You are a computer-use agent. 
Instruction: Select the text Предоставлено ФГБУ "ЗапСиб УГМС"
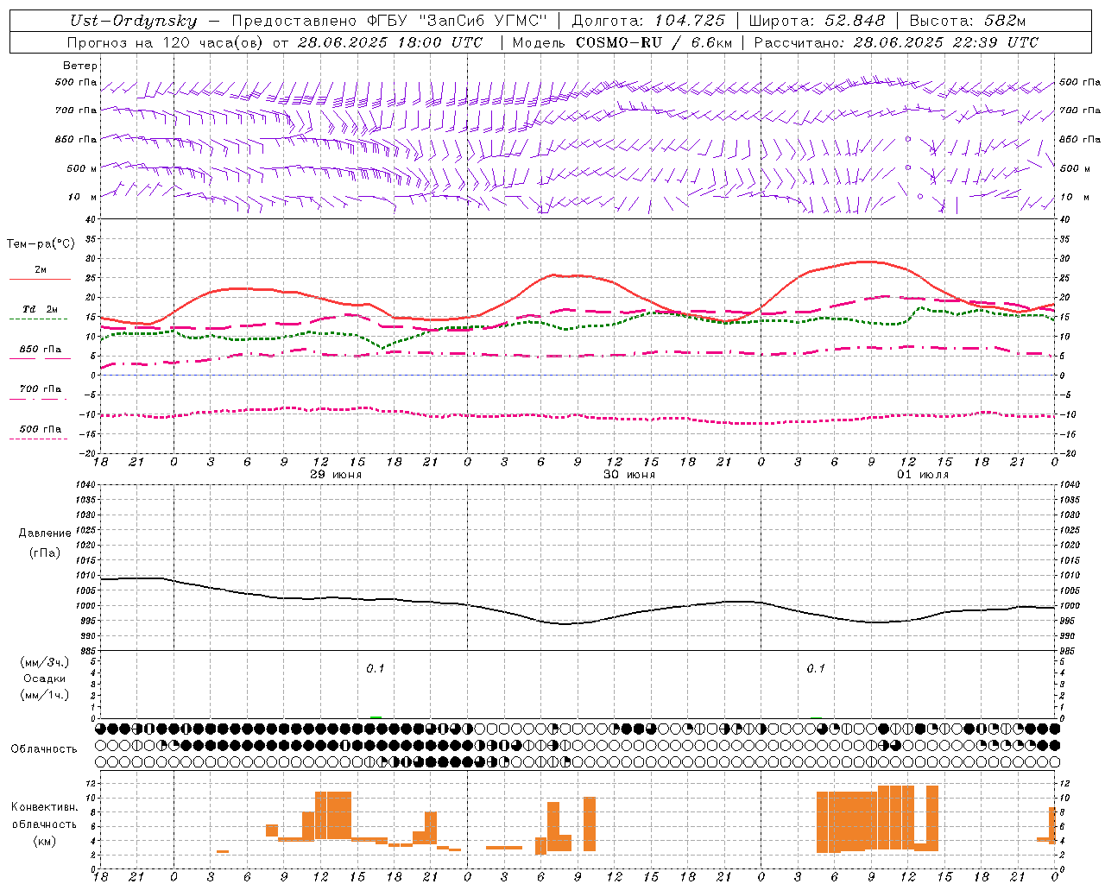[388, 22]
